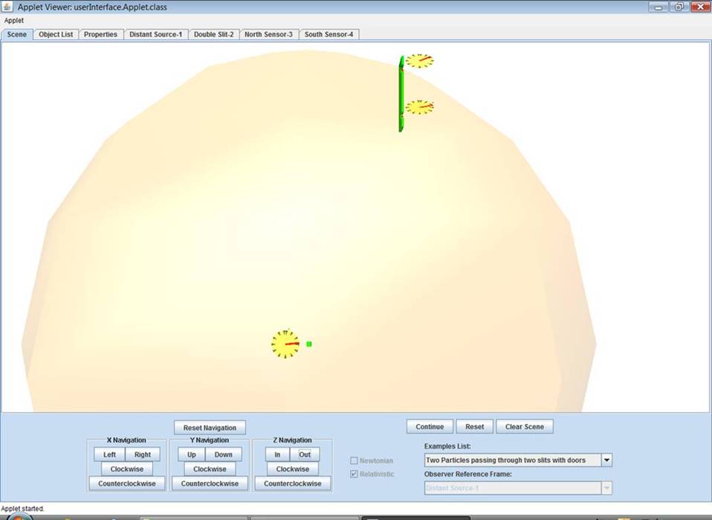The image size is (712, 520).
Task: Click the lower clock near the green slit
Action: pyautogui.click(x=421, y=106)
